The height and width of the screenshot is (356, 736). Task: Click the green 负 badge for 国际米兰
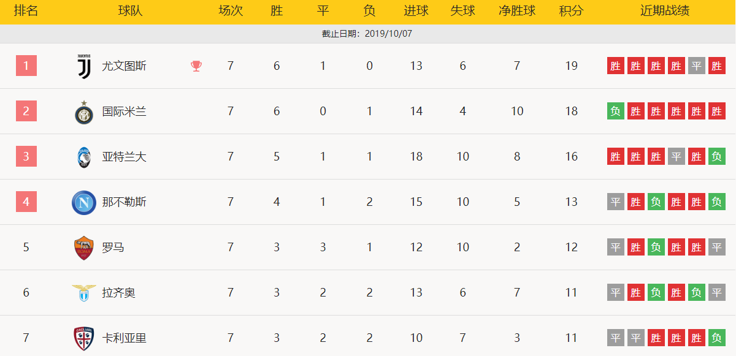click(616, 111)
